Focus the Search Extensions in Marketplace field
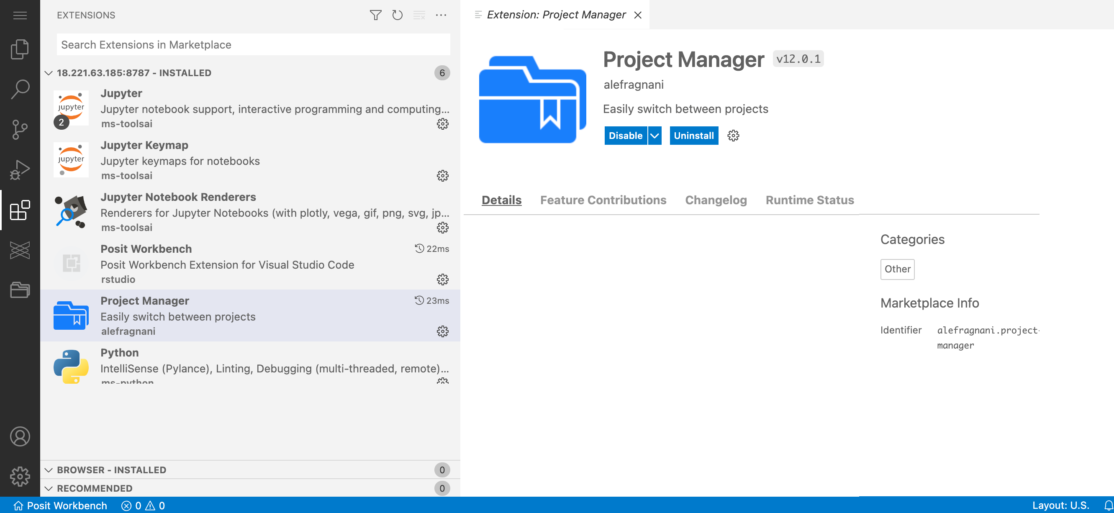 pos(254,44)
